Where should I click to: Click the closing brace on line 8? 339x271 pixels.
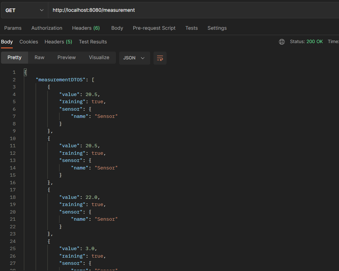tap(60, 124)
